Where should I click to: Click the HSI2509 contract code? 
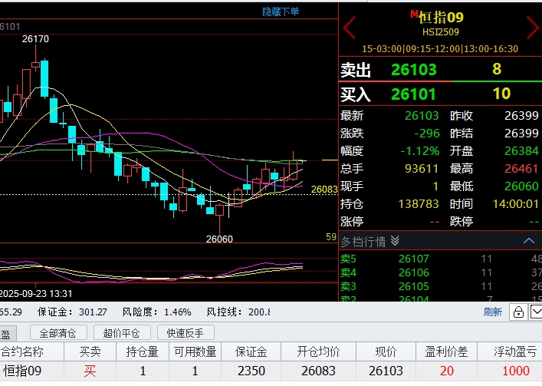click(441, 32)
